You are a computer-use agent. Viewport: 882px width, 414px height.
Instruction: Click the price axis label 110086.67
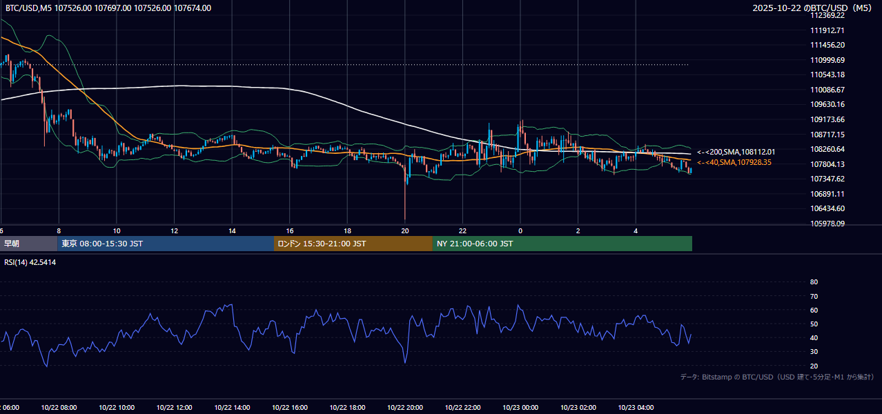pyautogui.click(x=827, y=90)
